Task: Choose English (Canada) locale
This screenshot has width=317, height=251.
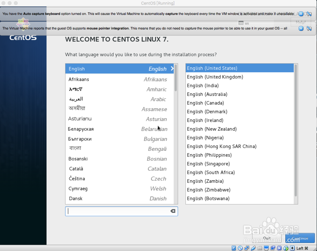Action: pyautogui.click(x=240, y=103)
